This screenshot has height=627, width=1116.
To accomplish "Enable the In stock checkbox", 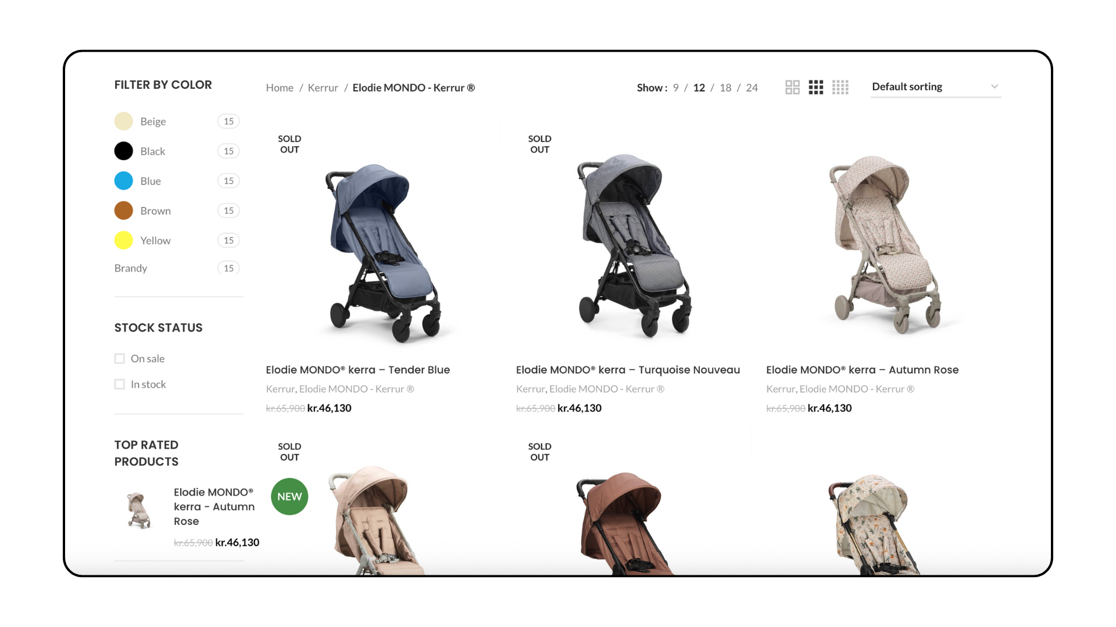I will (x=120, y=384).
